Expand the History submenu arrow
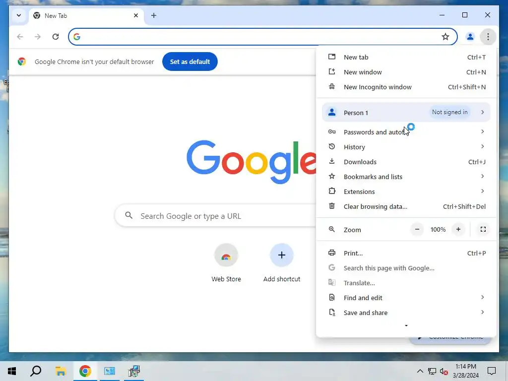Viewport: 508px width, 381px height. (482, 146)
